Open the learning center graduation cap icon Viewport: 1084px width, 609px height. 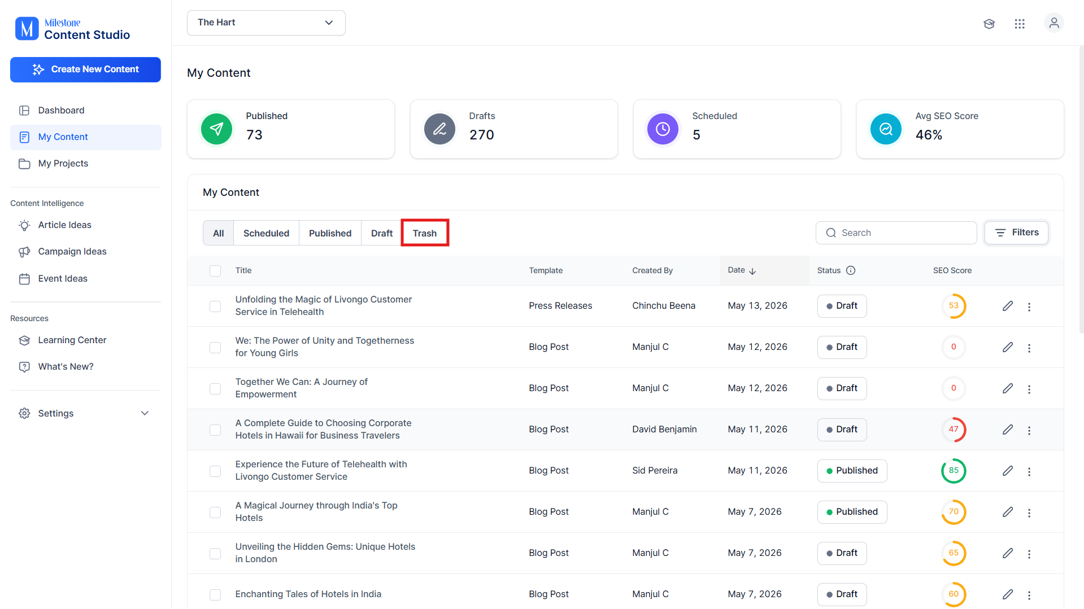[989, 24]
